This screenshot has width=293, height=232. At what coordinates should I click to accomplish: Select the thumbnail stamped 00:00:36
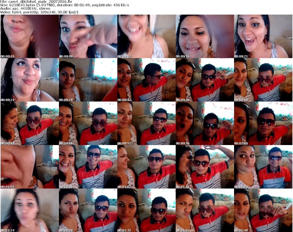205,80
